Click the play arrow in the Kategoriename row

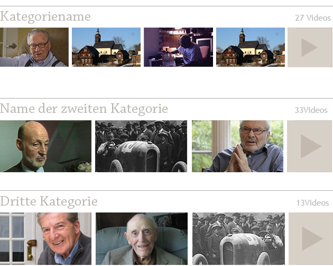tap(308, 47)
